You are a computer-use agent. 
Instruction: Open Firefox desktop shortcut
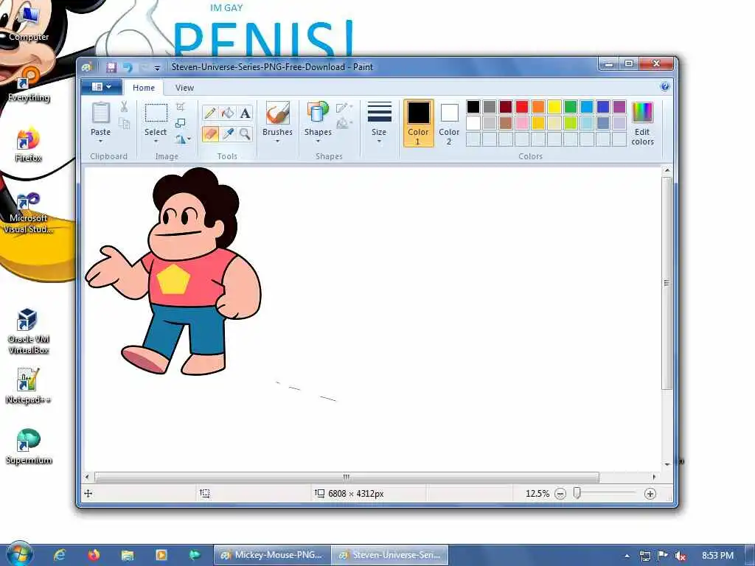[x=29, y=144]
